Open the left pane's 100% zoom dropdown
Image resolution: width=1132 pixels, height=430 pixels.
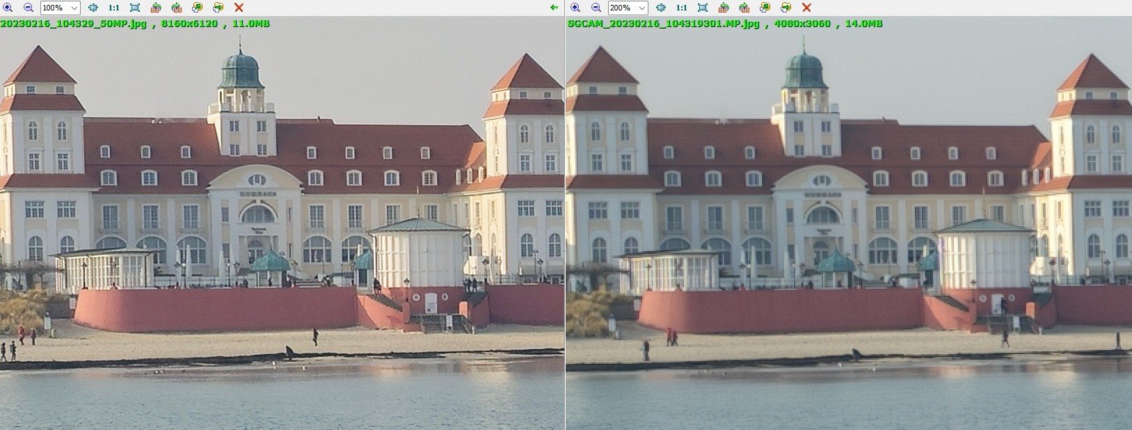point(60,8)
